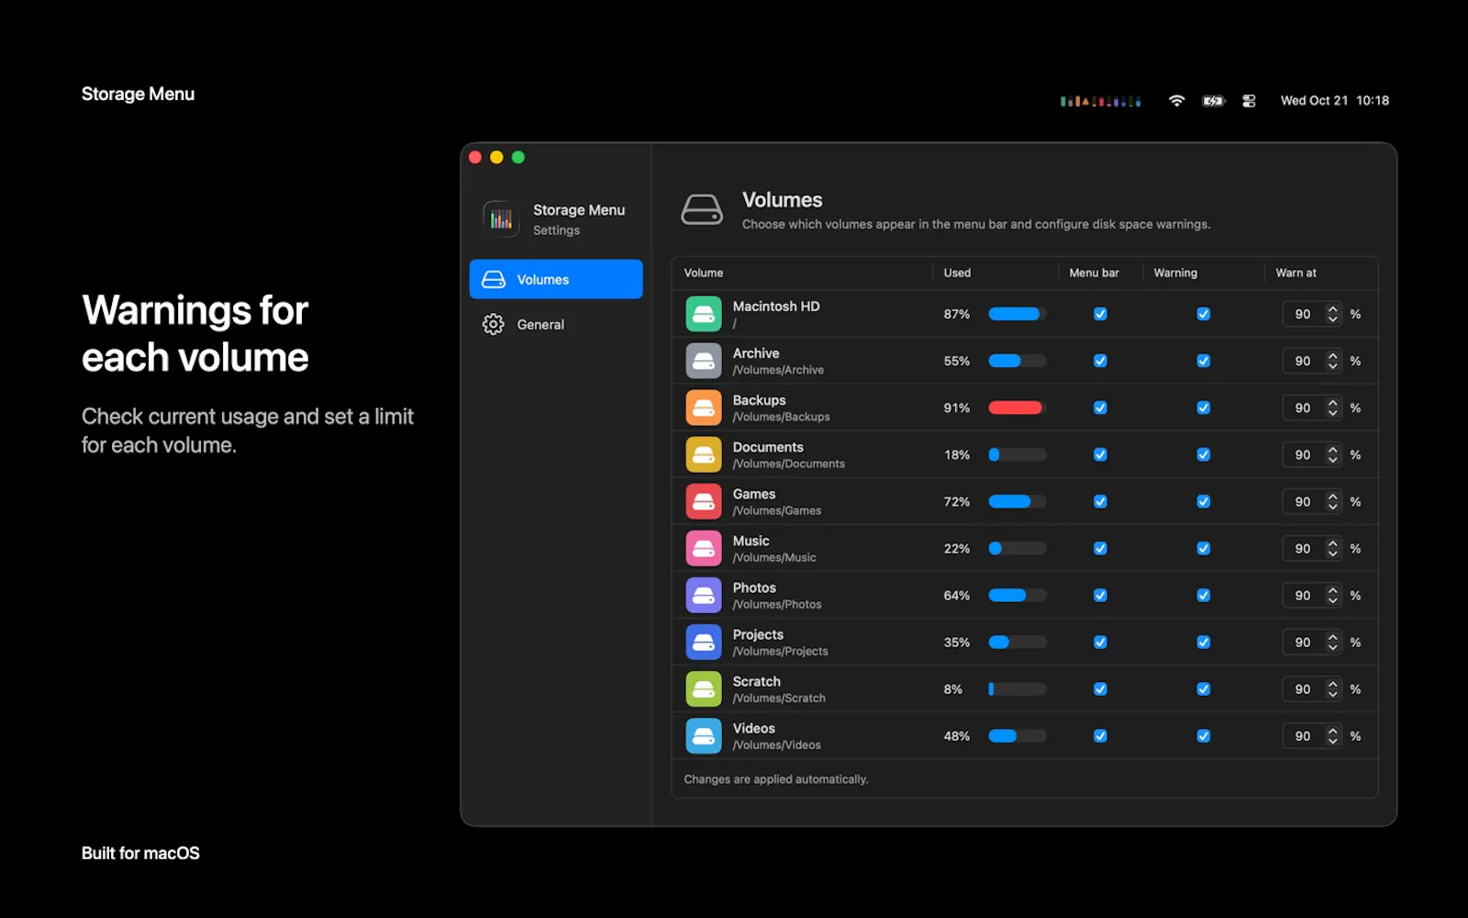1468x918 pixels.
Task: Click the Backups orange drive icon
Action: pyautogui.click(x=704, y=408)
